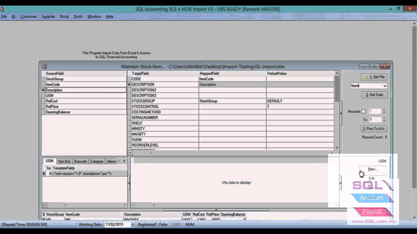This screenshot has width=417, height=234.
Task: Open the Item$ sheet dropdown
Action: 385,86
